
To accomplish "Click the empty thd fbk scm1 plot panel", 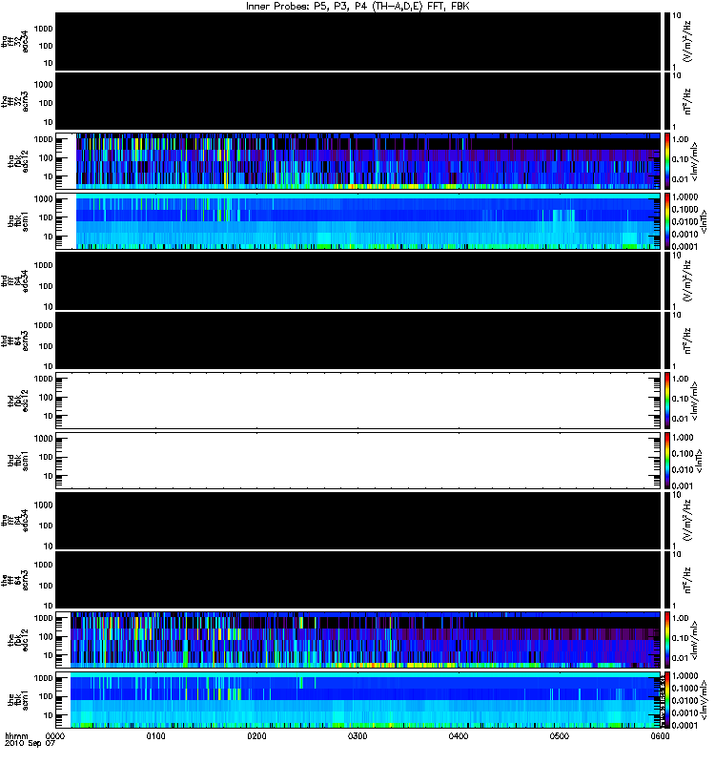I will tap(358, 461).
